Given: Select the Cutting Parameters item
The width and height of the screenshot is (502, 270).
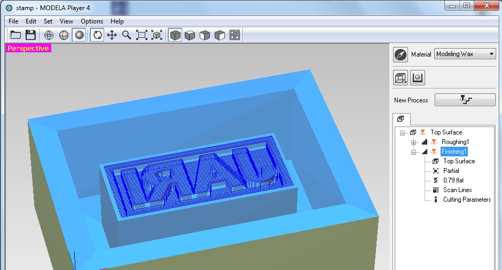Looking at the screenshot, I should (x=467, y=200).
